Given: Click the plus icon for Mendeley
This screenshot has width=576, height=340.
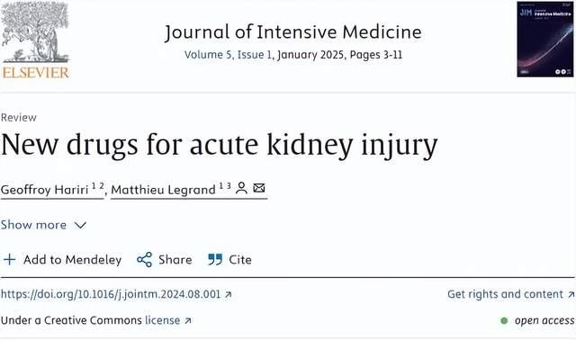Looking at the screenshot, I should (10, 260).
